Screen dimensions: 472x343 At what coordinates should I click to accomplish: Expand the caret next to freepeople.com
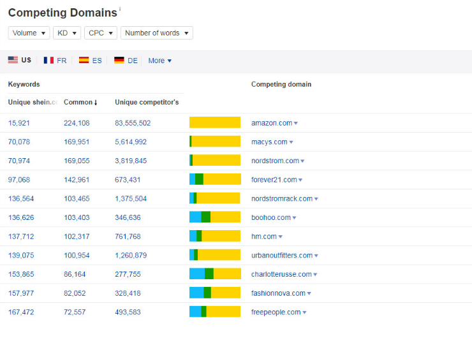pyautogui.click(x=304, y=312)
